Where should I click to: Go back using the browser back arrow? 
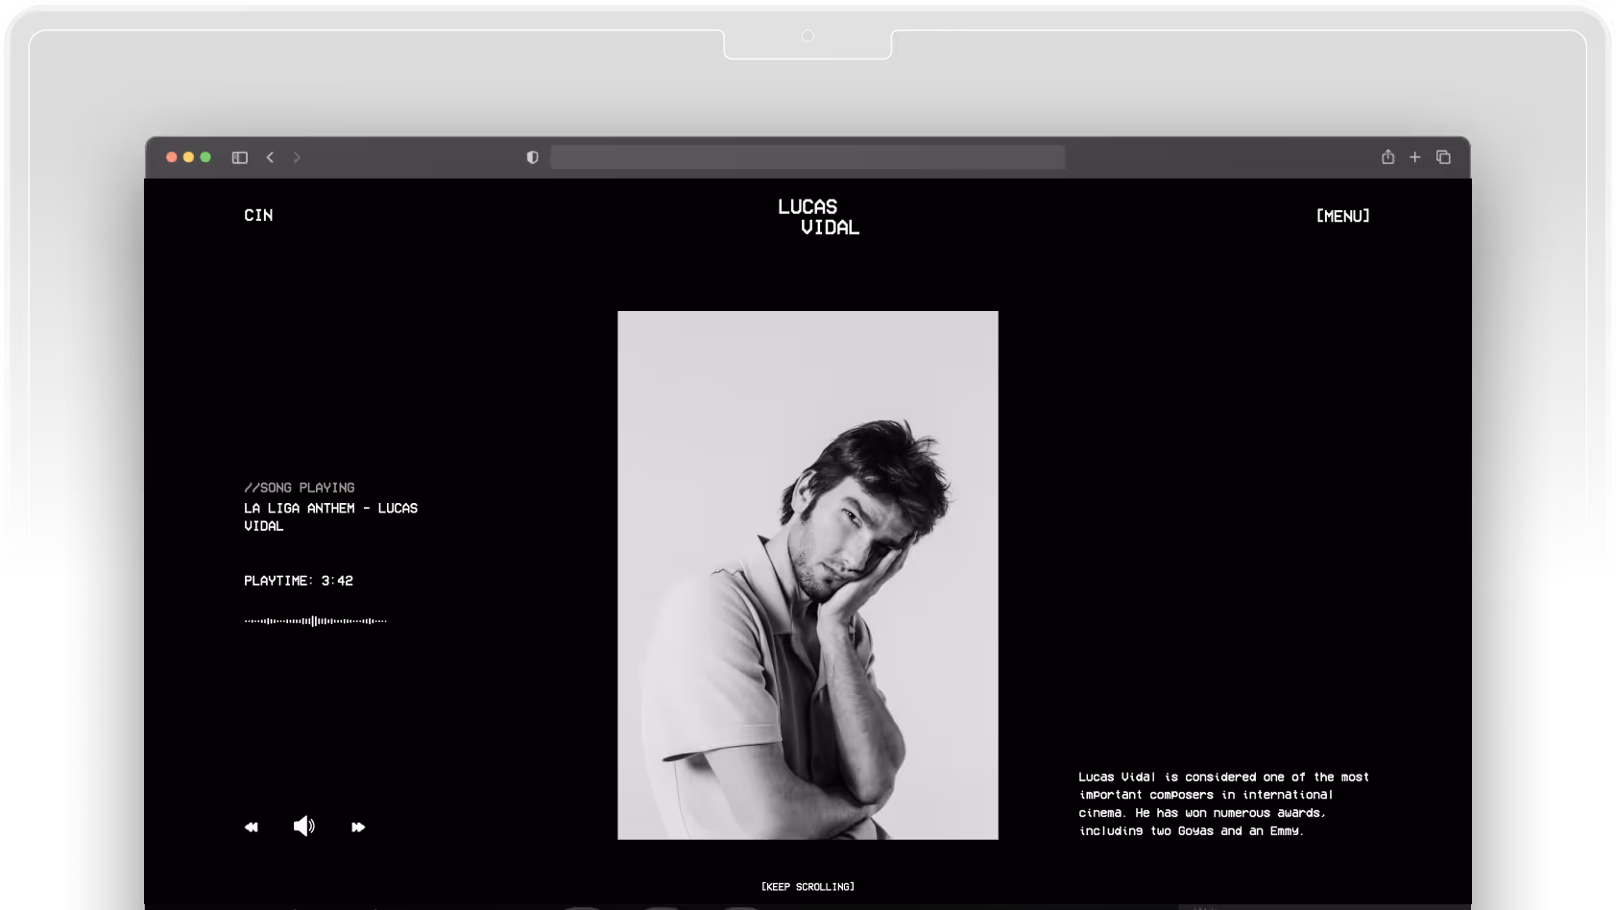pyautogui.click(x=270, y=157)
